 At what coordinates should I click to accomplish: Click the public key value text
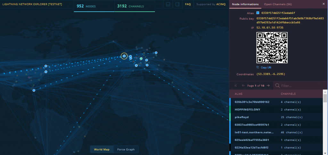click(290, 21)
